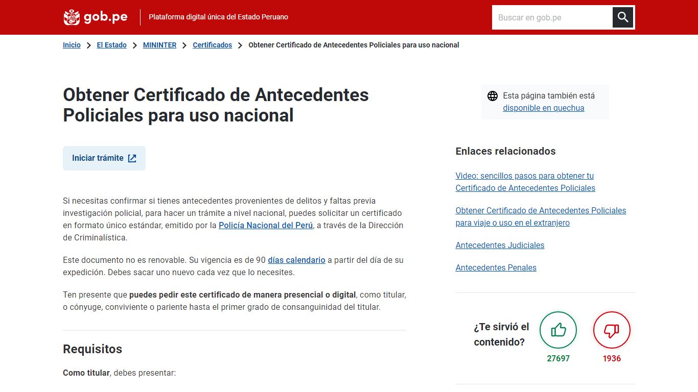Open Video sencillos pasos link
The width and height of the screenshot is (698, 392).
click(x=525, y=182)
